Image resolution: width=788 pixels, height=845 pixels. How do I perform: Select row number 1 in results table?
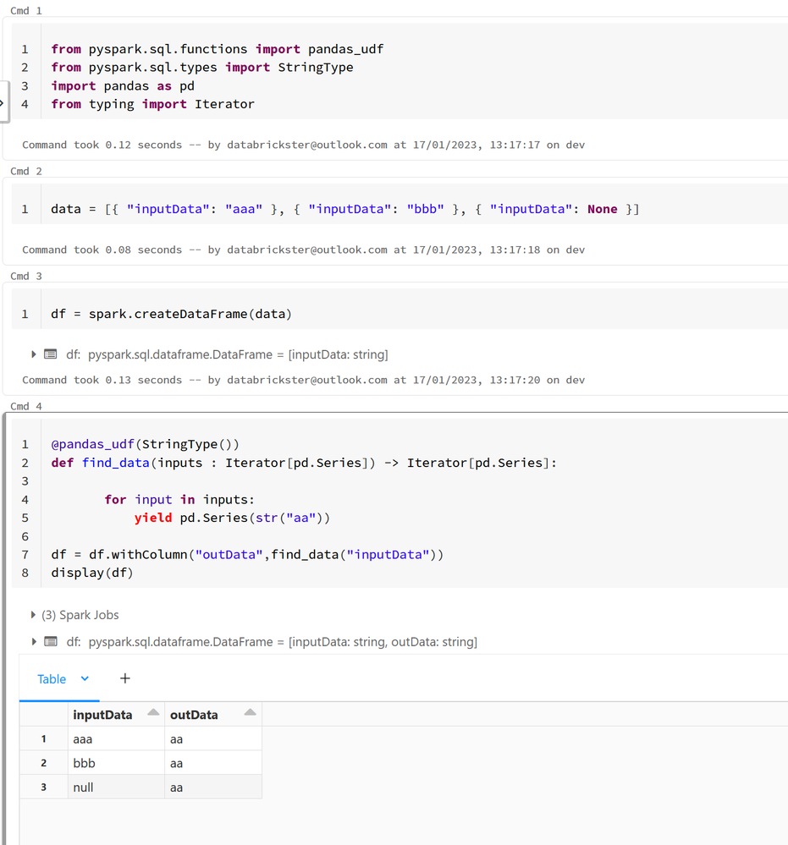(44, 739)
